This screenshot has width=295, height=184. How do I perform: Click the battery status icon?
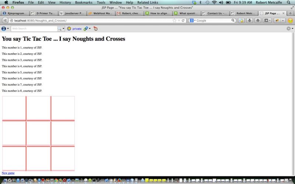[228, 3]
